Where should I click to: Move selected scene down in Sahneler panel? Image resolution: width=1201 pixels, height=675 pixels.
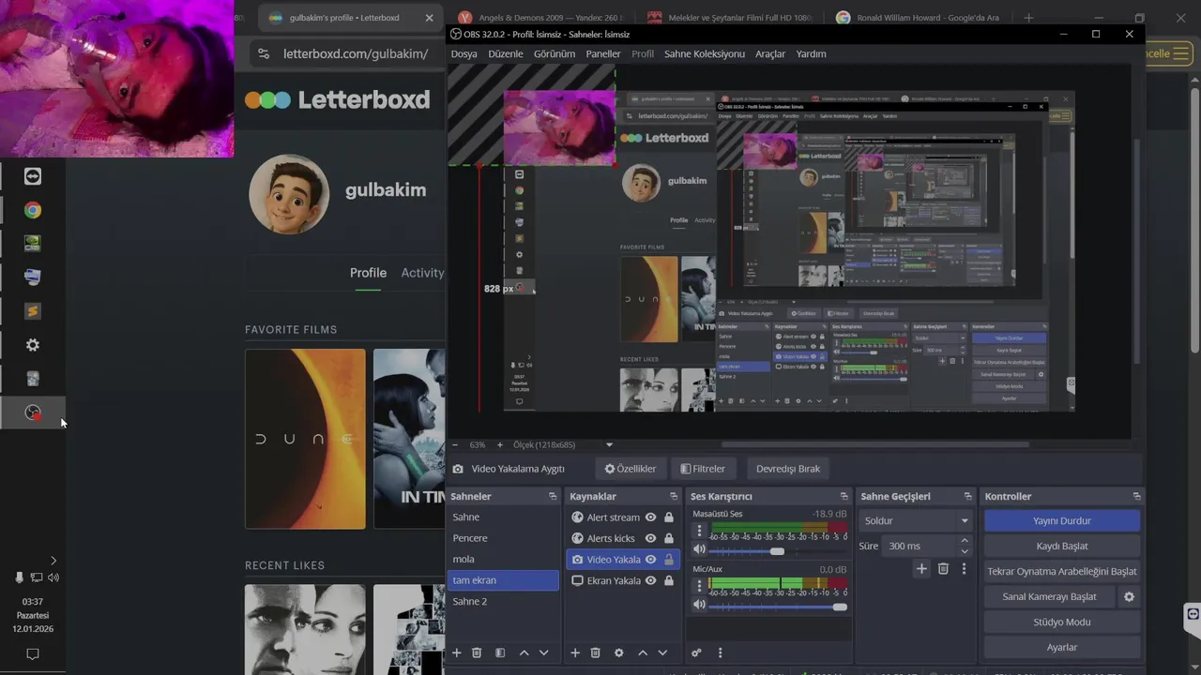[543, 652]
